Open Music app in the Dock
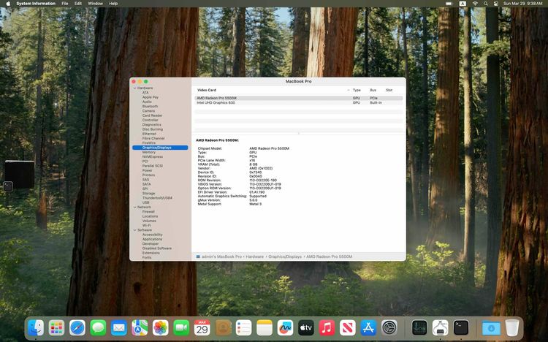The height and width of the screenshot is (342, 548). click(x=327, y=328)
